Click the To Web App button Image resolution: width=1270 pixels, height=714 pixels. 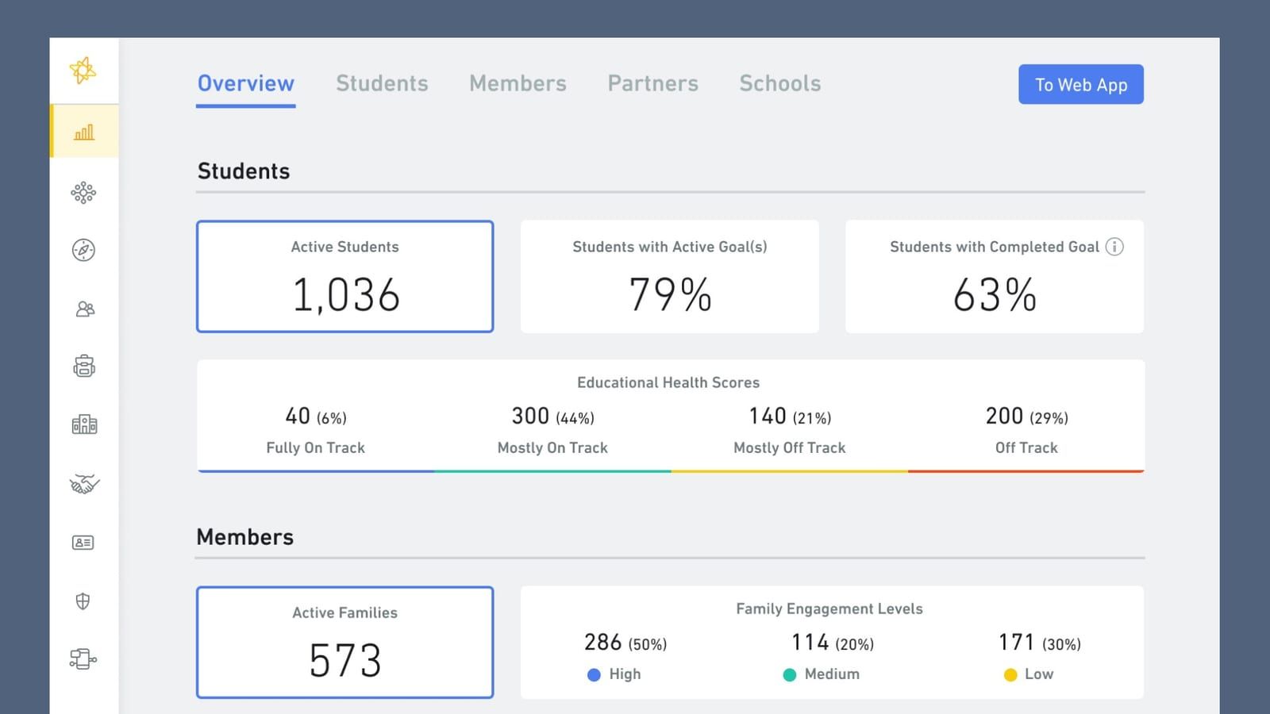pyautogui.click(x=1080, y=84)
